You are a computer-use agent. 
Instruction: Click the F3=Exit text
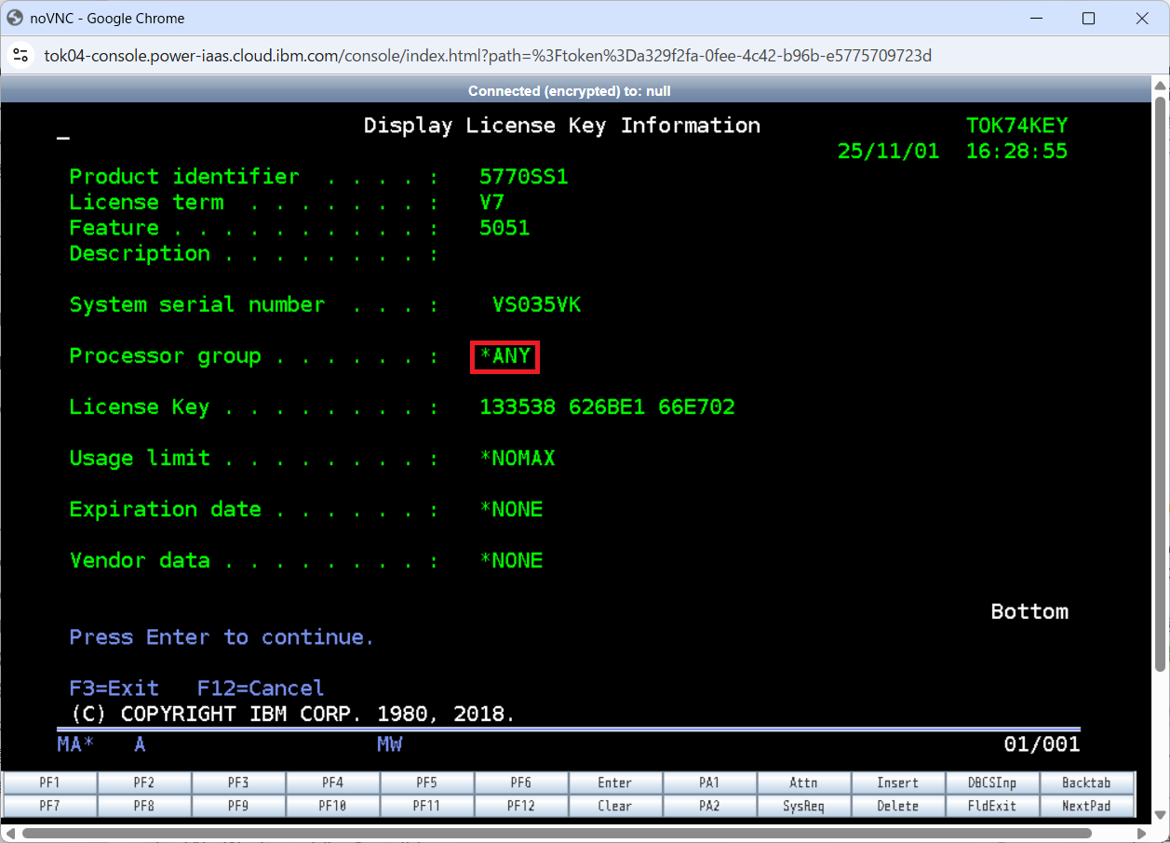pos(114,689)
